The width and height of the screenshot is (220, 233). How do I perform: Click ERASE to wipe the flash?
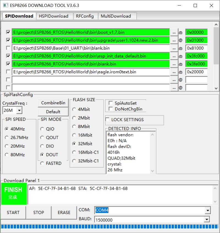point(64,212)
